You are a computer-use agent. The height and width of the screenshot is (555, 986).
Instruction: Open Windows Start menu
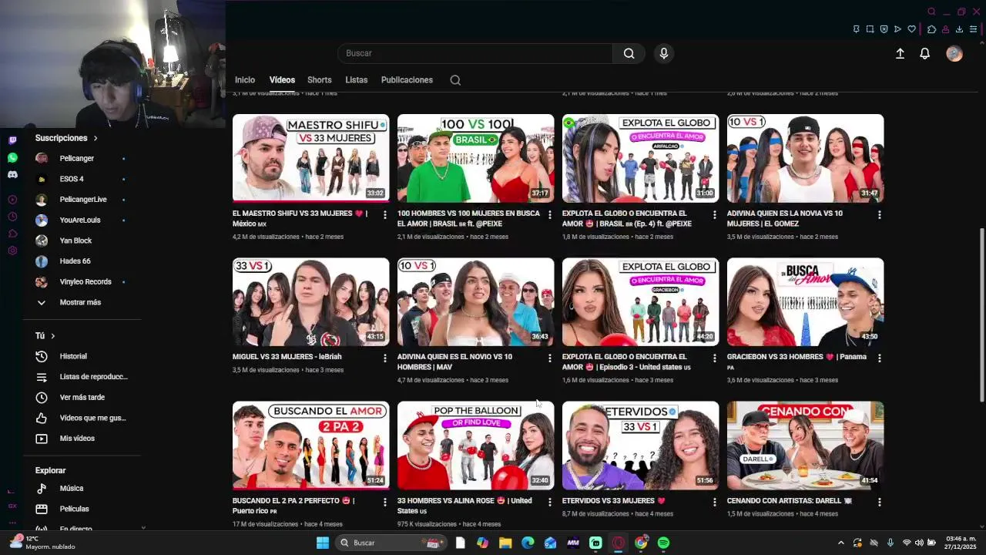pos(323,543)
